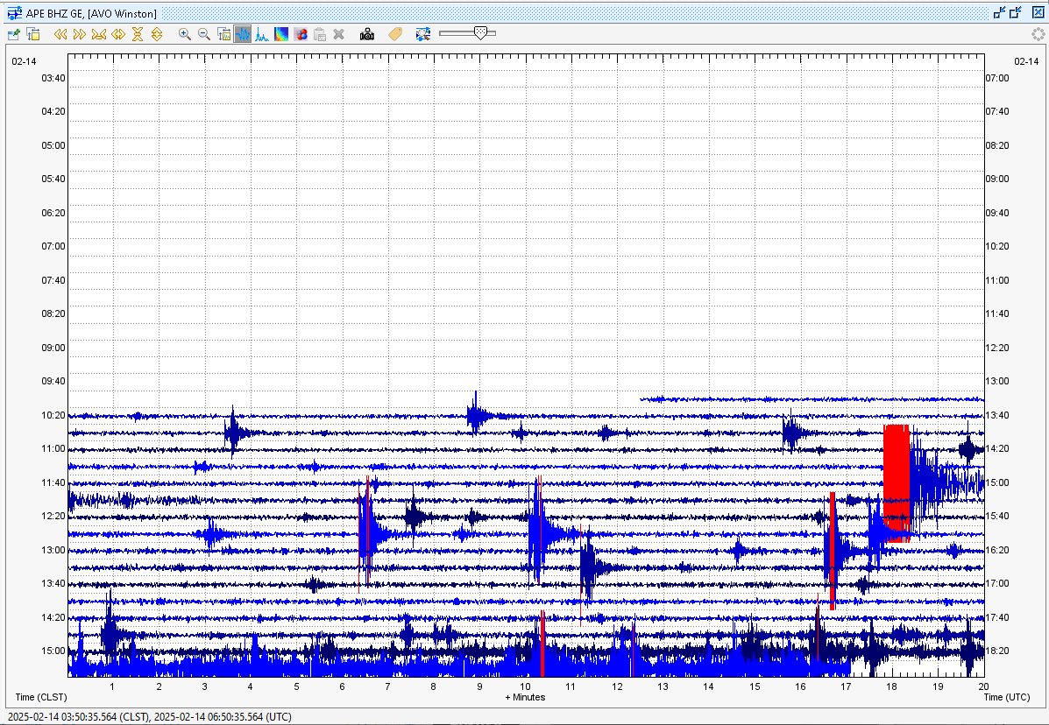Viewport: 1049px width, 725px height.
Task: Click the large red clipped event marker
Action: point(896,482)
